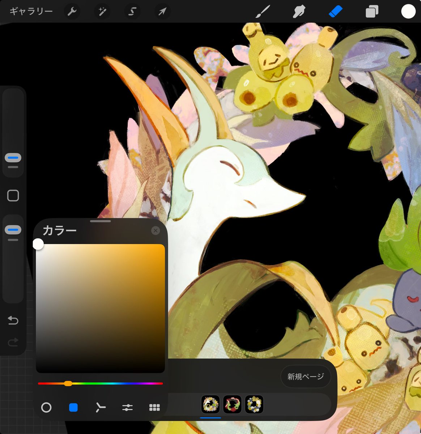Select the second page thumbnail

coord(232,404)
